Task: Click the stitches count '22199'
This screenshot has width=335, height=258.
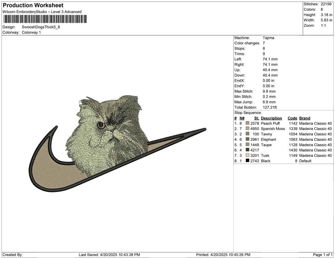Action: point(326,4)
